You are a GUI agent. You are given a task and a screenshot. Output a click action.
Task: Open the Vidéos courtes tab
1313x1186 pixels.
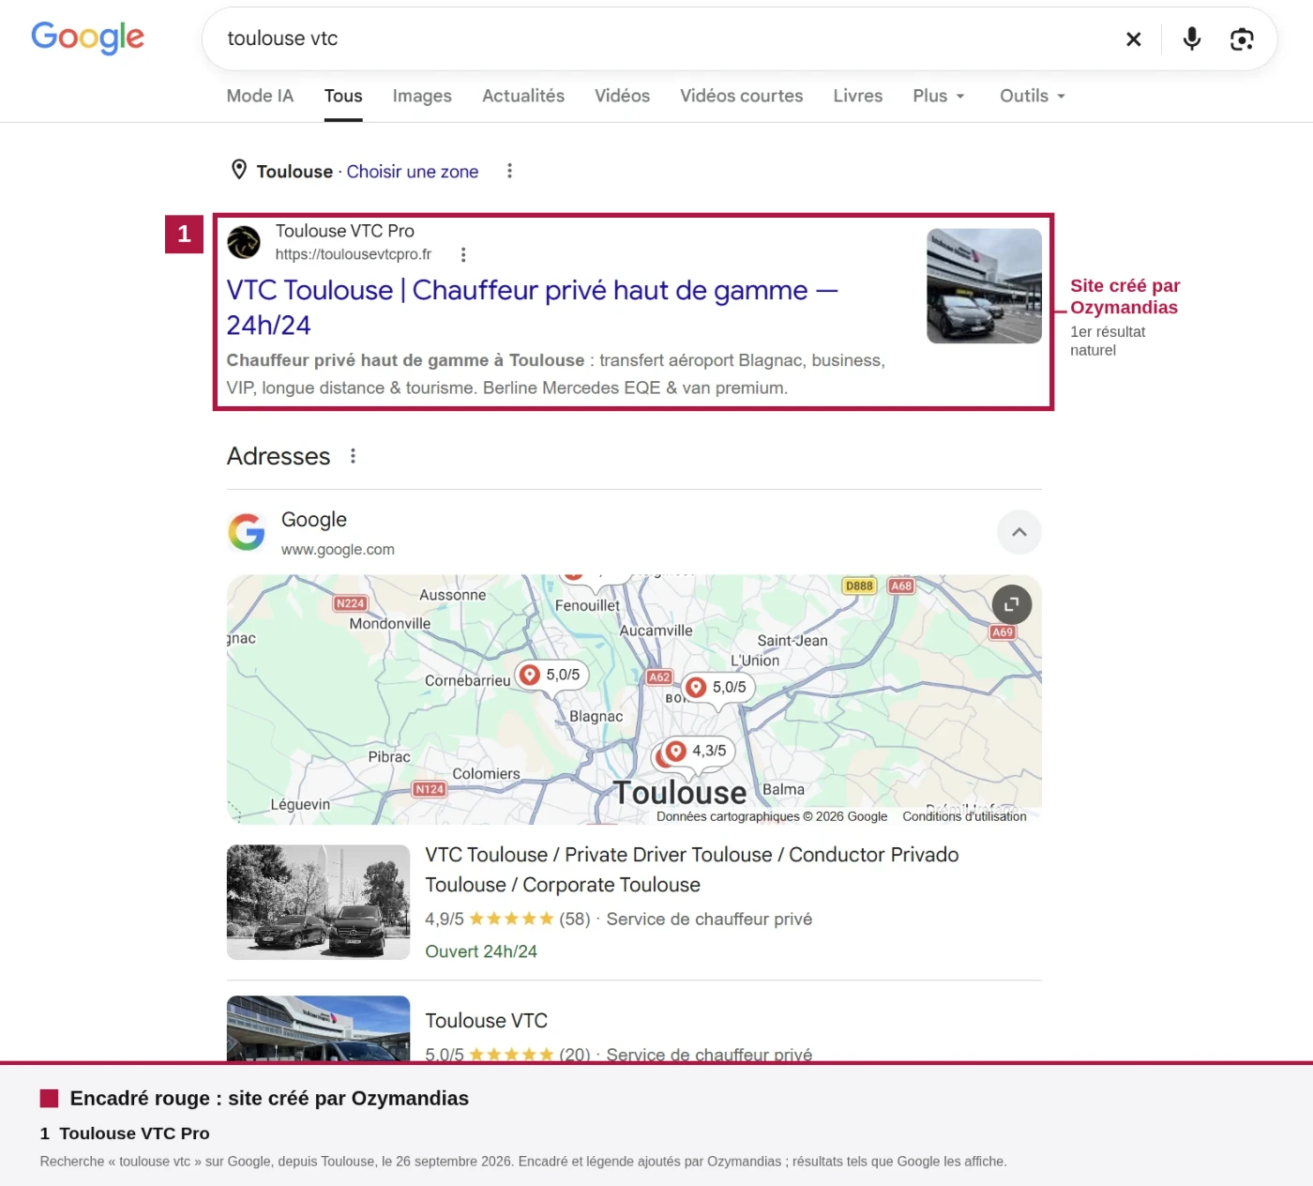point(742,96)
